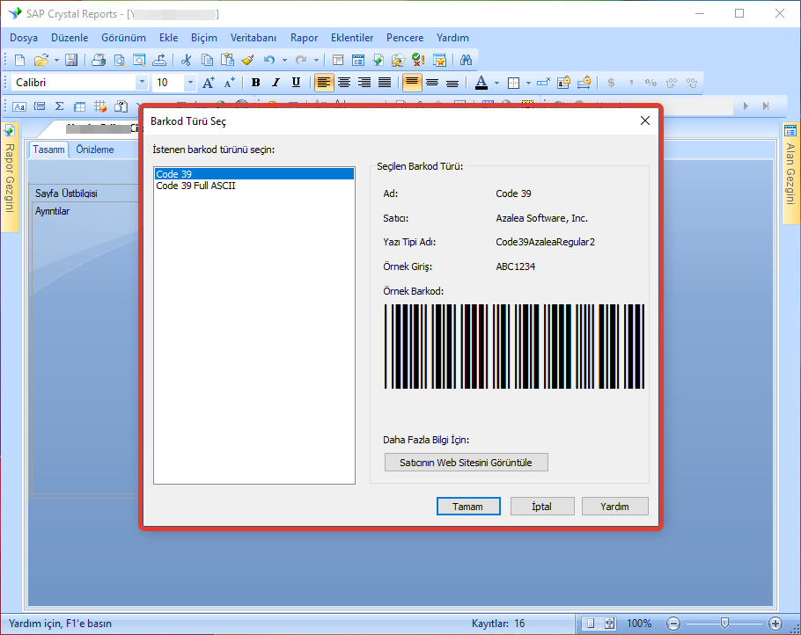Zoom out with the minus icon

point(673,624)
